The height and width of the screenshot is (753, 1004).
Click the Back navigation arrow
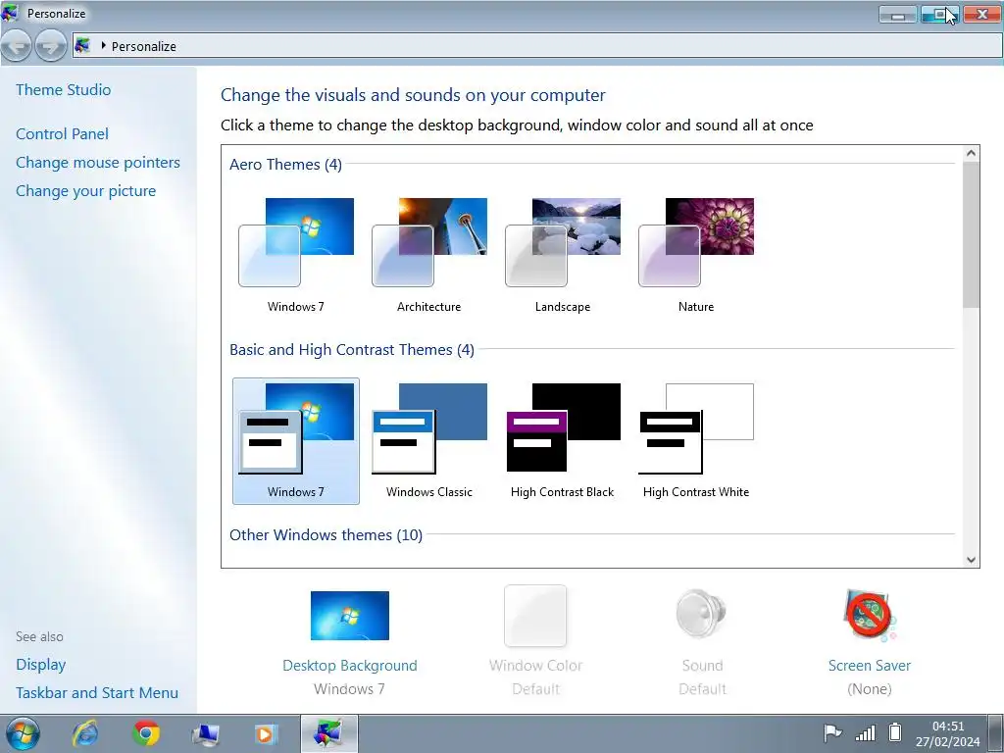(x=18, y=46)
